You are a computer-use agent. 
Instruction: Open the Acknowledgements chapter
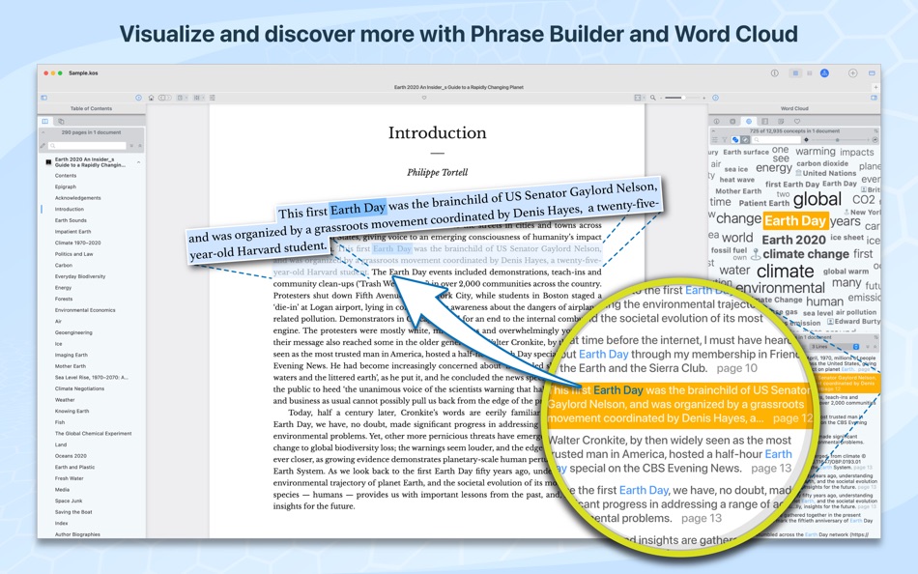78,198
